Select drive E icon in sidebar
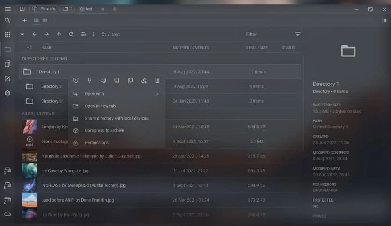The image size is (391, 226). pos(7,185)
